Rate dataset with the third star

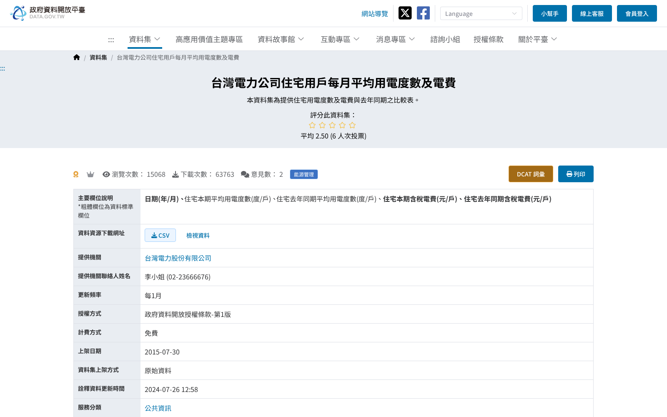(332, 125)
